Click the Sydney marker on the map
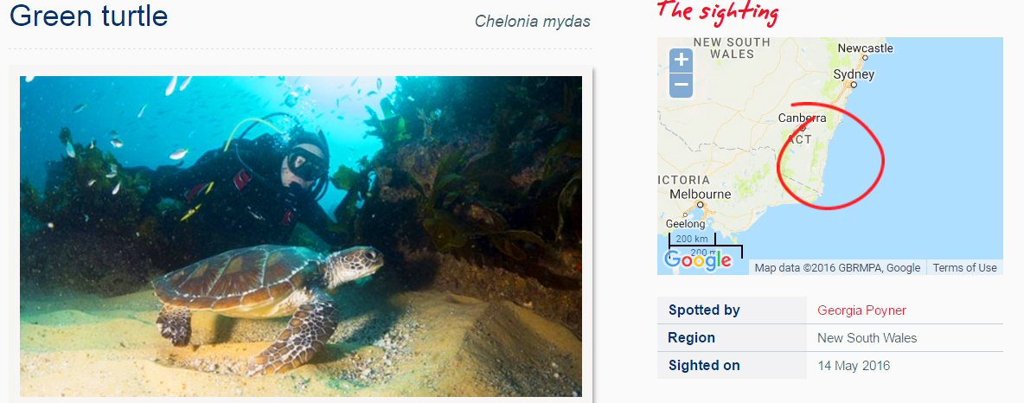Screen dimensions: 1024x403 coord(853,84)
